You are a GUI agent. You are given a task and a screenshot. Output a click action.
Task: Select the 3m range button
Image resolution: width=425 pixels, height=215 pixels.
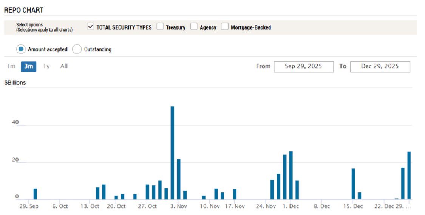coord(28,66)
